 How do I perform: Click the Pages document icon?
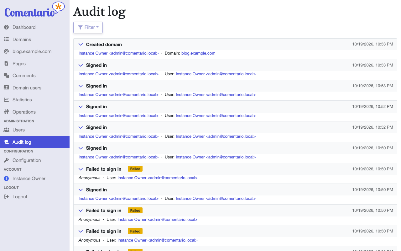tap(6, 64)
